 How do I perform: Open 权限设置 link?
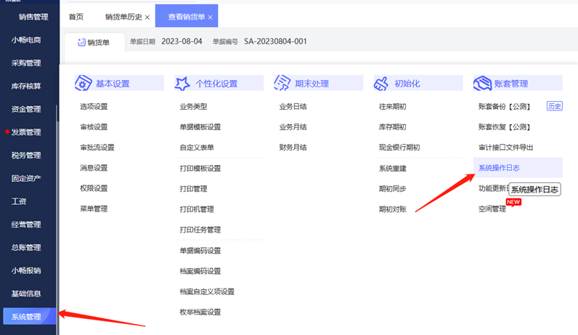tap(94, 188)
